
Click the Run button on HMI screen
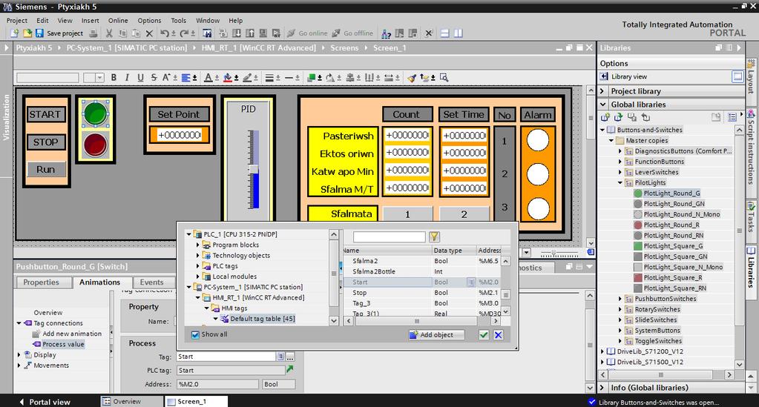point(45,169)
